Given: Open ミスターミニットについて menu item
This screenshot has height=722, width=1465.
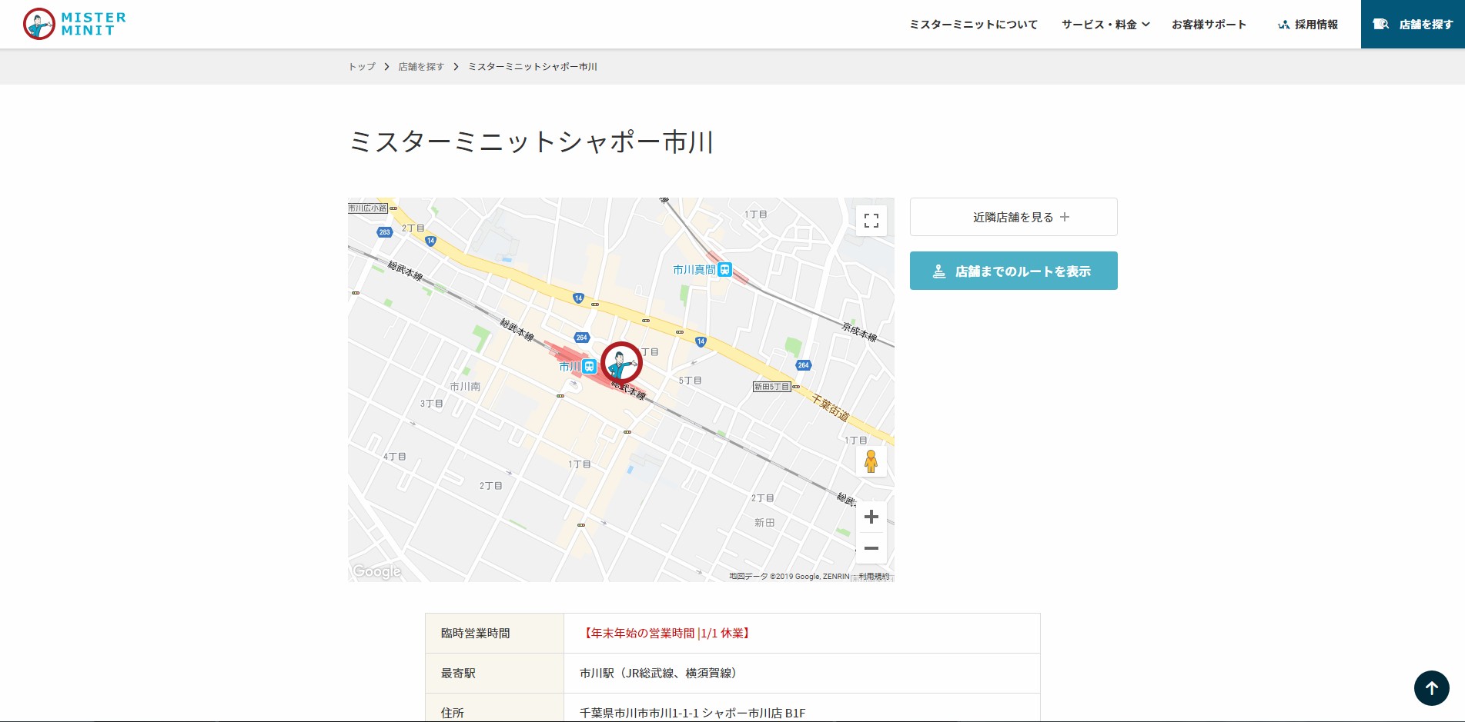Looking at the screenshot, I should [x=973, y=25].
